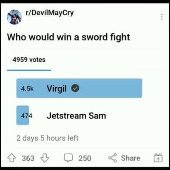The width and height of the screenshot is (170, 170).
Task: Downvote the sword fight poll post
Action: point(45,158)
